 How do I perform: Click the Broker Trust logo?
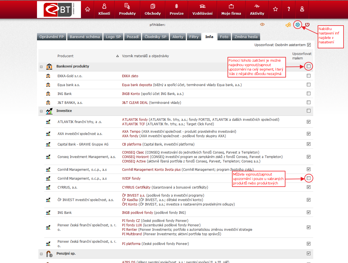click(x=59, y=10)
